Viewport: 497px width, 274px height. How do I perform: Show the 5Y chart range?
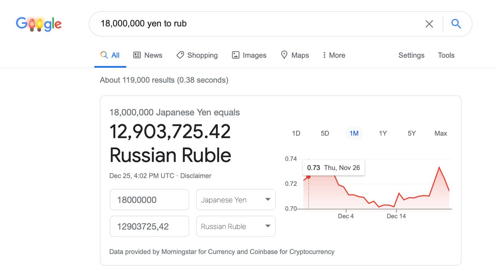coord(412,133)
